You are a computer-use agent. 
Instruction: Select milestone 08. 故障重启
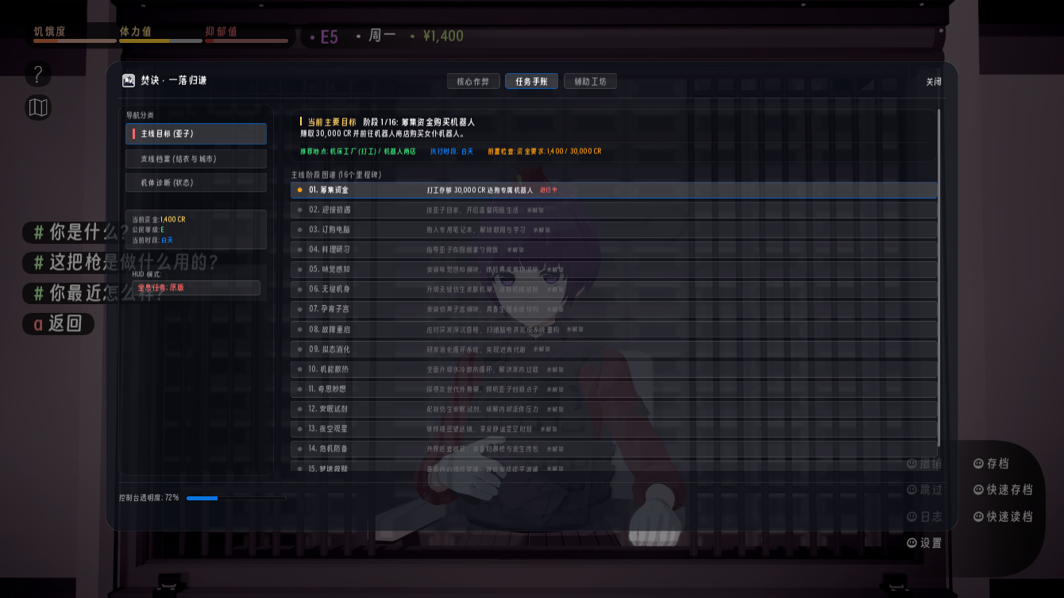coord(614,329)
